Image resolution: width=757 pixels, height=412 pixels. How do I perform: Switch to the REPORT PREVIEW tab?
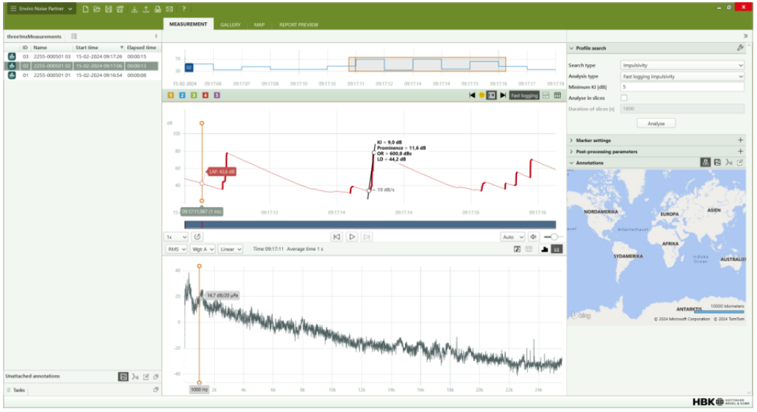click(299, 24)
